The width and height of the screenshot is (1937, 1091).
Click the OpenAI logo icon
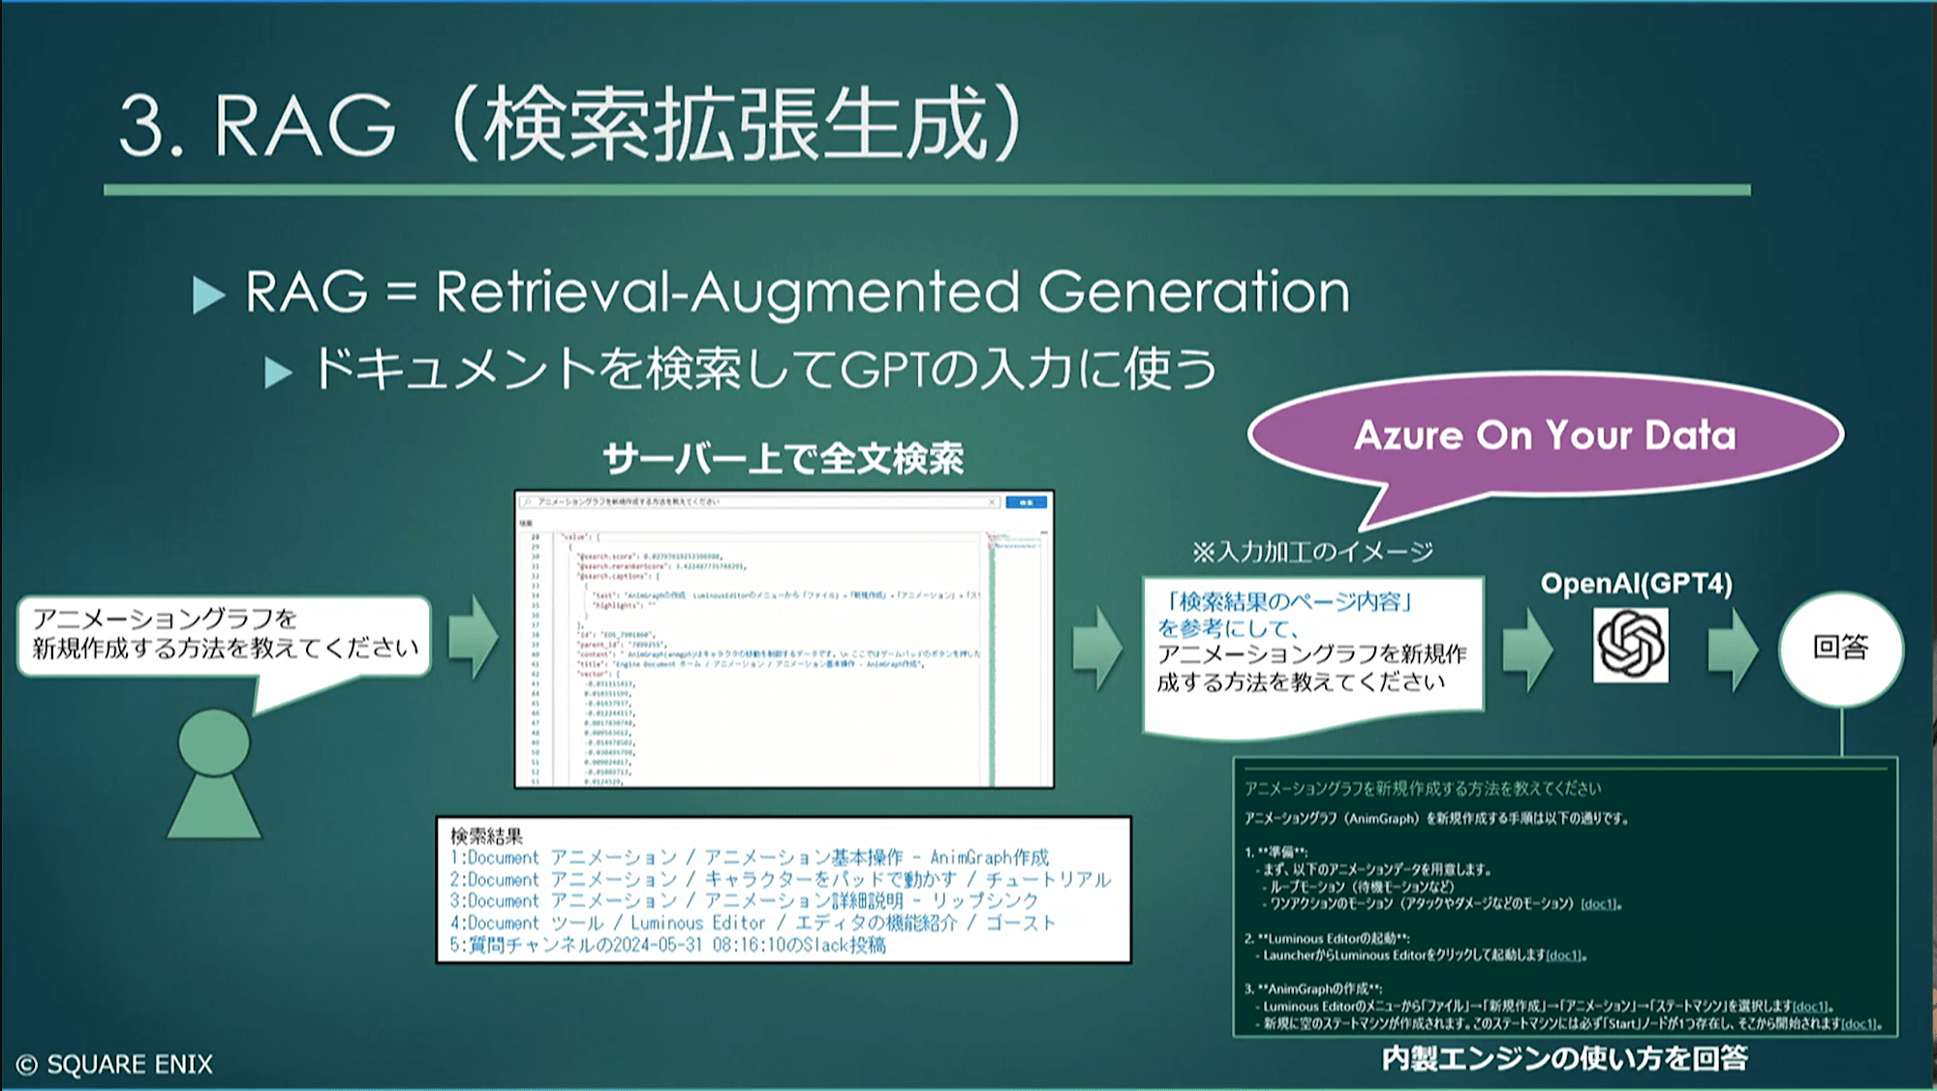point(1631,645)
